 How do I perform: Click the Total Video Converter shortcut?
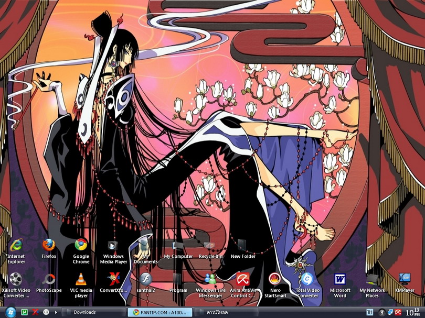tap(307, 286)
